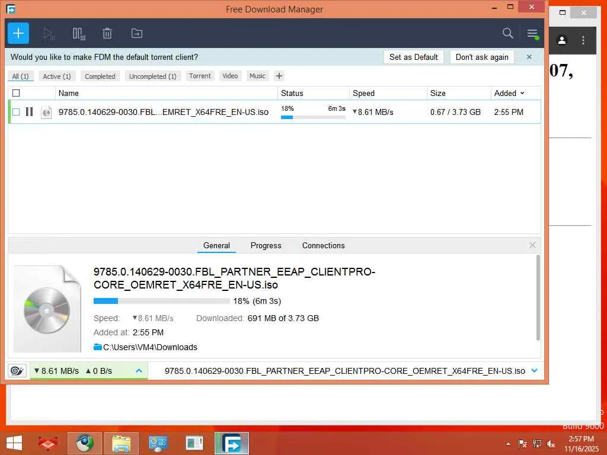Filter by Video tag
This screenshot has height=455, width=607.
tap(230, 76)
